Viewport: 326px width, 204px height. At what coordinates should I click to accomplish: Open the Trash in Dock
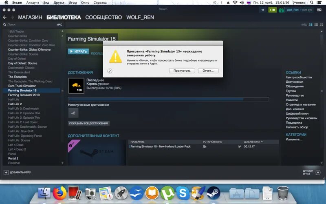(283, 193)
